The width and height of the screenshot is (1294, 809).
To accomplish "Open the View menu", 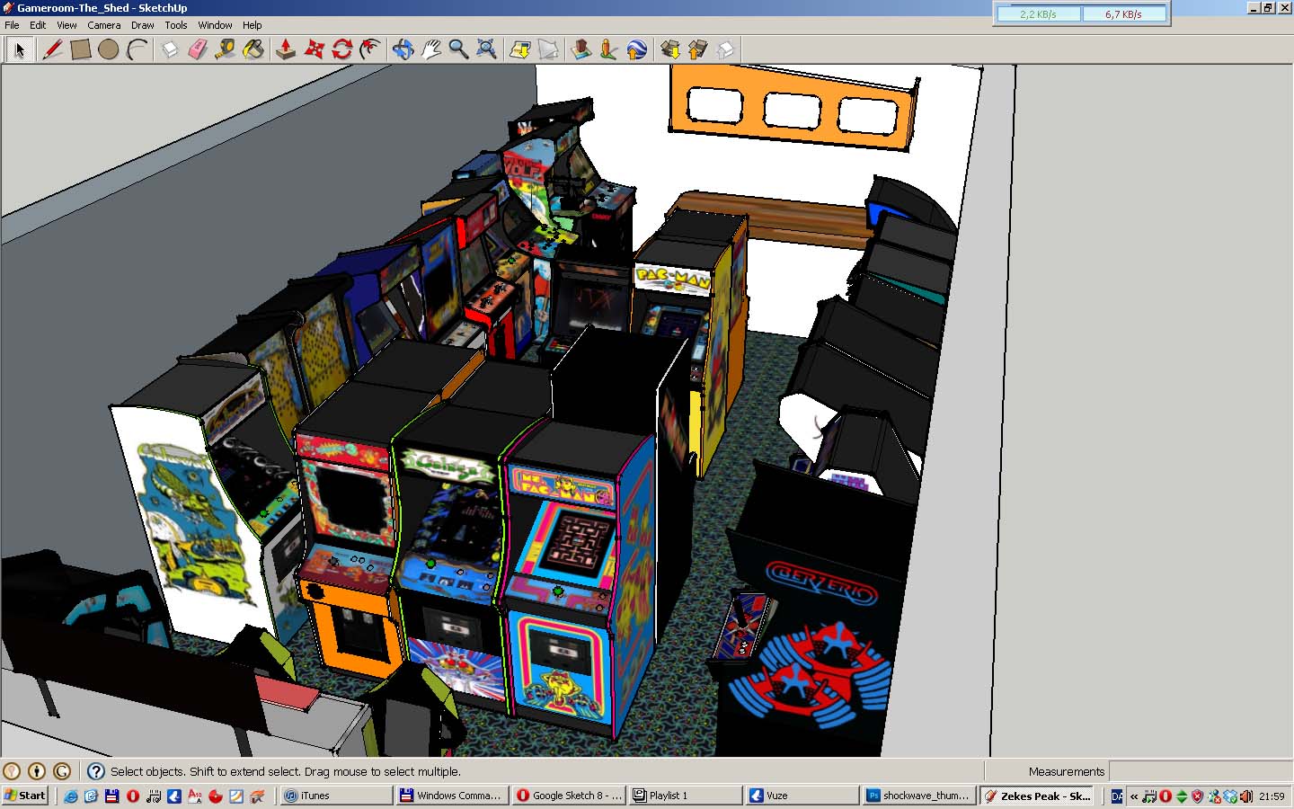I will [66, 25].
